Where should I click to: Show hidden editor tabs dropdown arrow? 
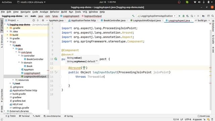(x=209, y=20)
